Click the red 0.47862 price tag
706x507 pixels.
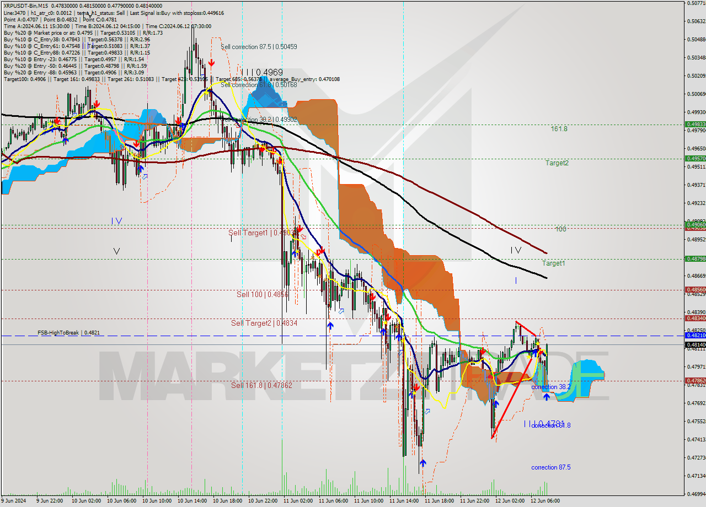(x=695, y=380)
